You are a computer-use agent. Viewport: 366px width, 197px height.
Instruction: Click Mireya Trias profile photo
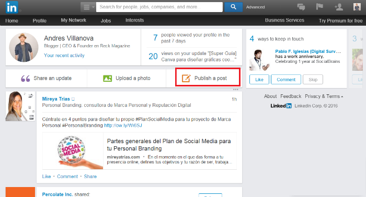[20, 106]
